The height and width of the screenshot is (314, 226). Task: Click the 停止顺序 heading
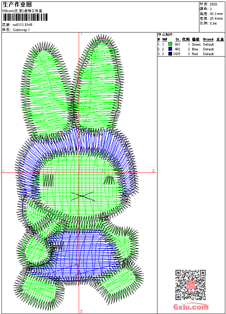[166, 35]
